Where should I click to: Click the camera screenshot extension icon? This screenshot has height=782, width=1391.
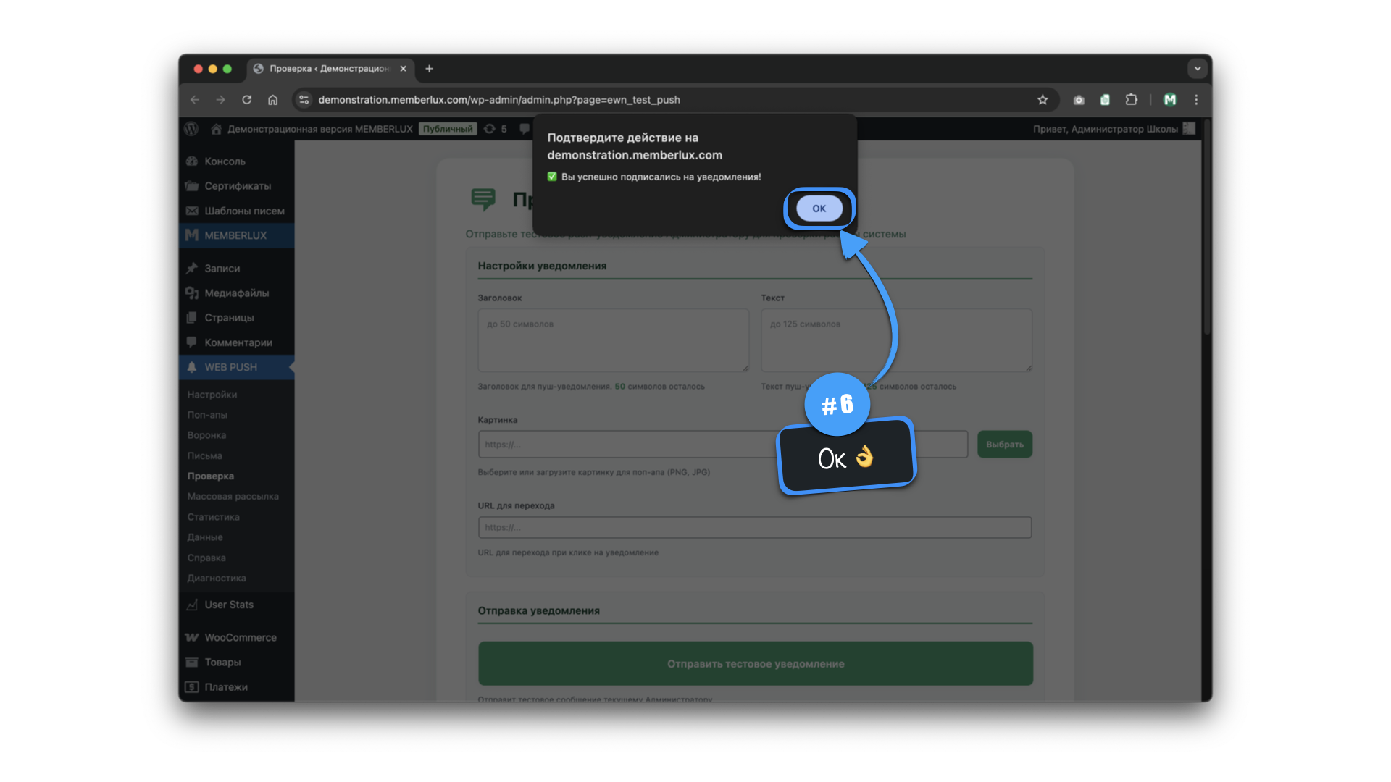pyautogui.click(x=1079, y=100)
